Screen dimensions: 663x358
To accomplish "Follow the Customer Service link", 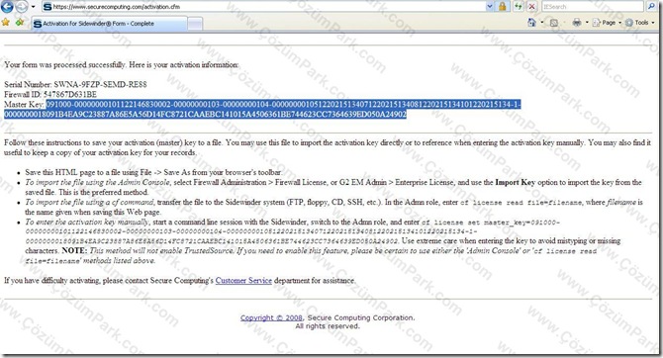I will (243, 280).
